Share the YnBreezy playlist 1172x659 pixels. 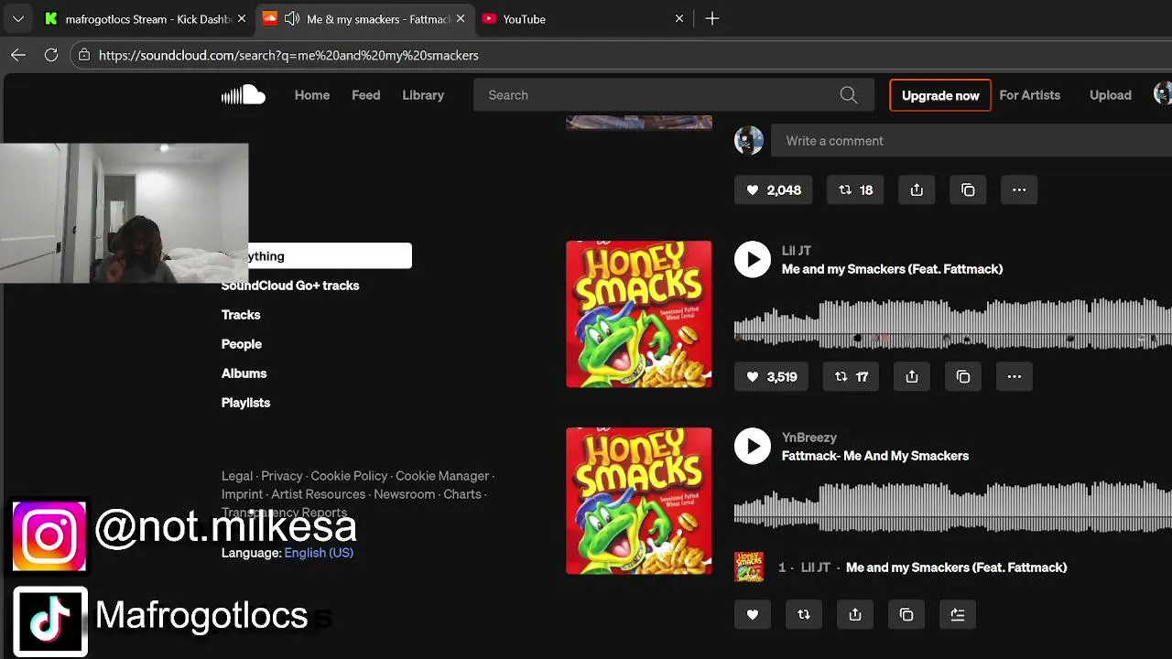click(x=855, y=615)
